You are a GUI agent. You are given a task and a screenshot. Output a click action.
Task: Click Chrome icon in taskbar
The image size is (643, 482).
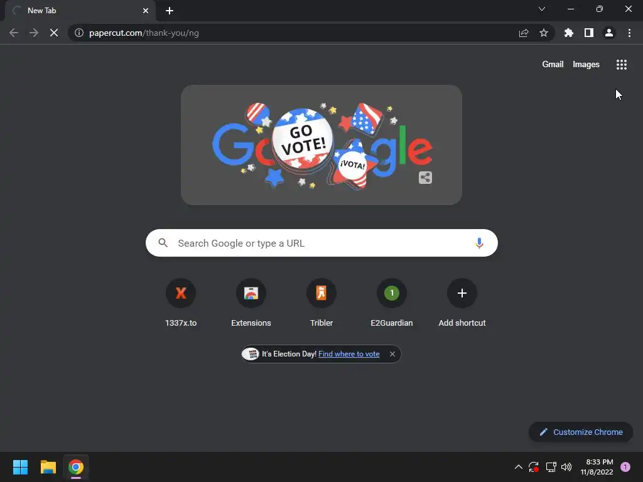pyautogui.click(x=76, y=467)
